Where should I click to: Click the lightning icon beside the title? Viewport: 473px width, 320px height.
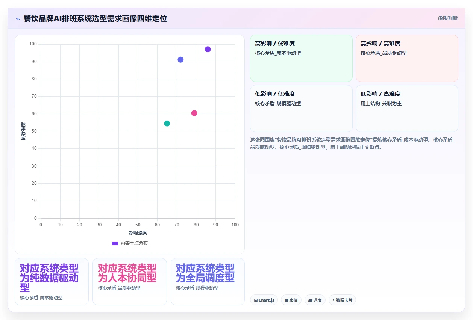coord(18,19)
